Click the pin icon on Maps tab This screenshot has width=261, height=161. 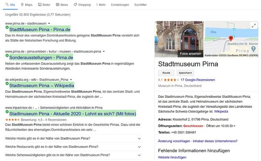click(22, 5)
